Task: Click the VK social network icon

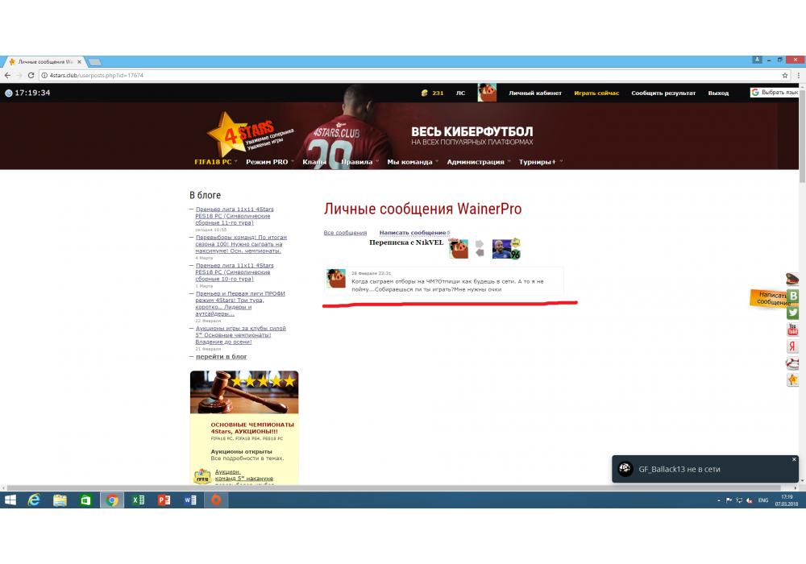Action: pos(793,296)
